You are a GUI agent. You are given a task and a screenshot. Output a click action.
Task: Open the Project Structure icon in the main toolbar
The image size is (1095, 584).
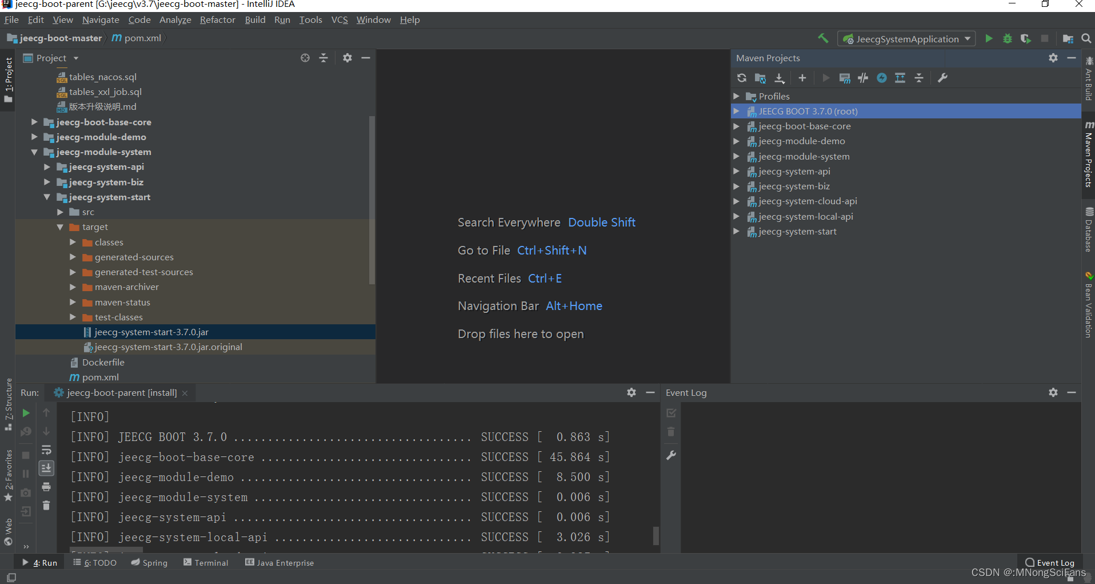(x=1068, y=38)
